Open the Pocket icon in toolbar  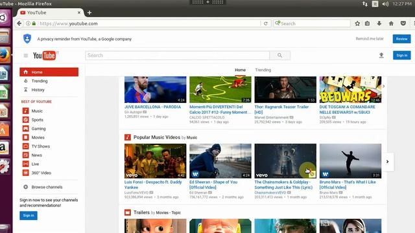[403, 23]
